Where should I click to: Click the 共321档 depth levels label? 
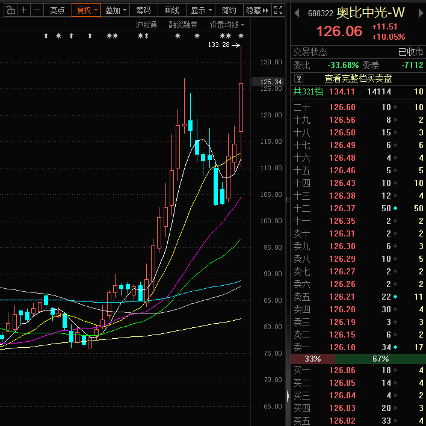[308, 91]
